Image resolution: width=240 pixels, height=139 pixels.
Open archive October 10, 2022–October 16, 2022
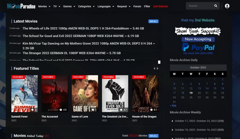(x=199, y=130)
